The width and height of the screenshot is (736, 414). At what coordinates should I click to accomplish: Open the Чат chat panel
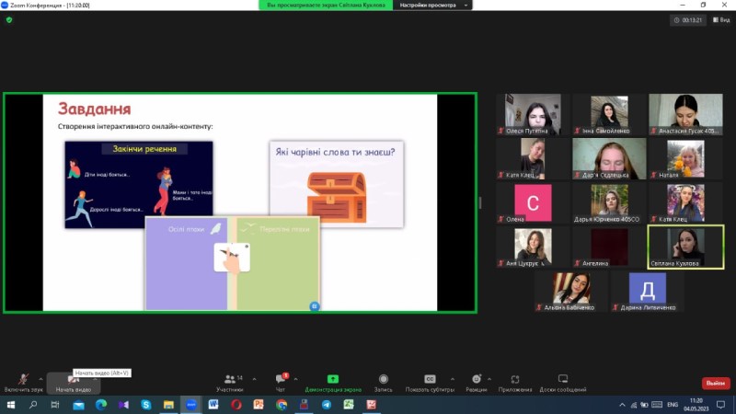coord(281,383)
